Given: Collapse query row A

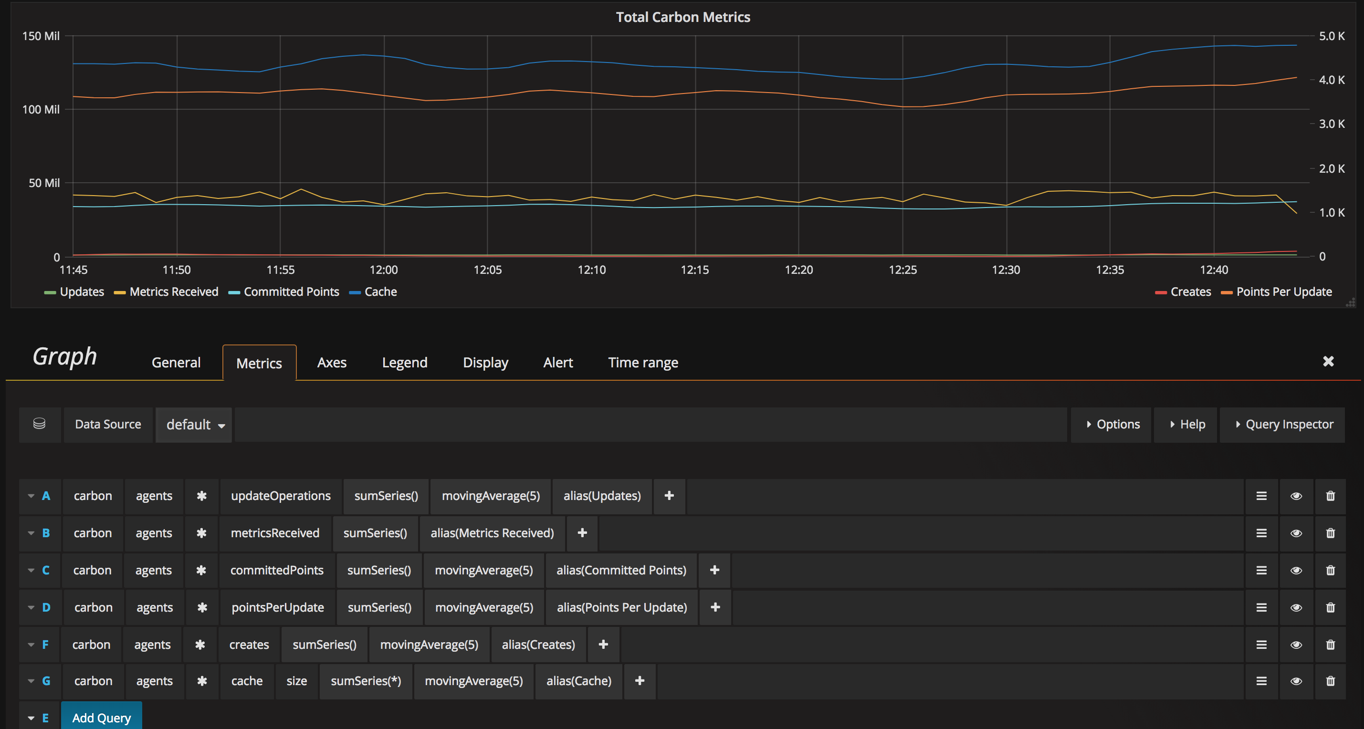Looking at the screenshot, I should point(31,496).
